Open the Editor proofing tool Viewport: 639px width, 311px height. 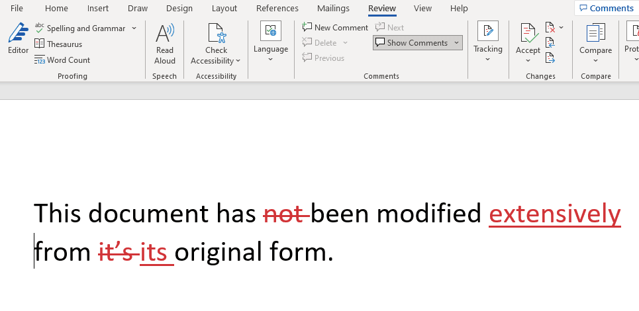tap(18, 38)
